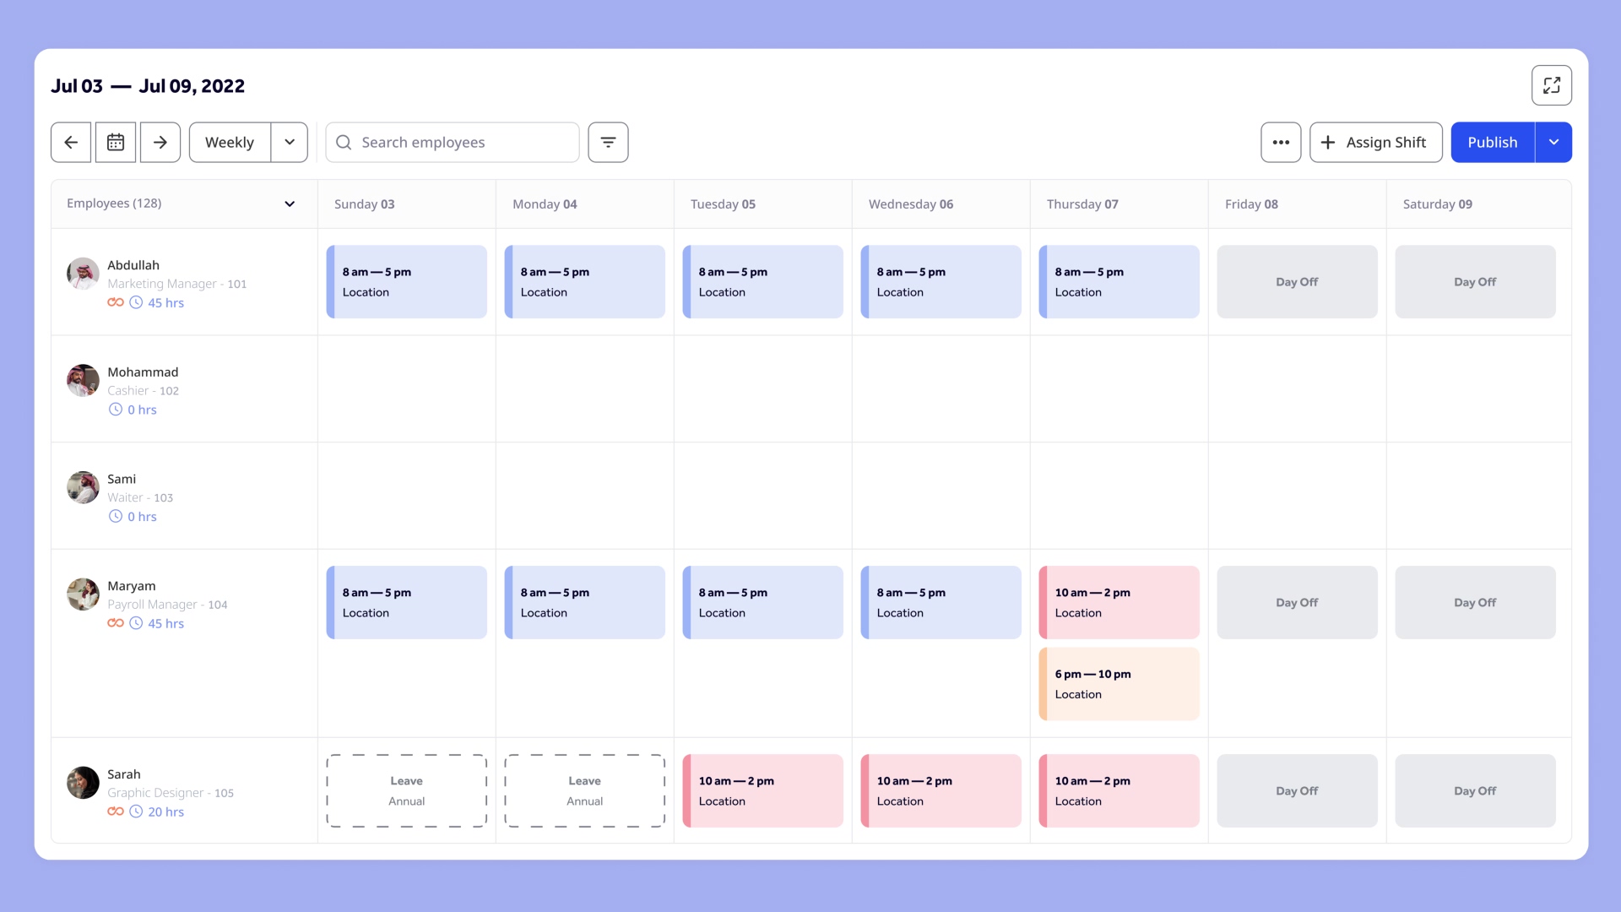This screenshot has height=912, width=1621.
Task: Click Sarah's Tuesday shift 10 am–2 pm block
Action: pos(762,790)
